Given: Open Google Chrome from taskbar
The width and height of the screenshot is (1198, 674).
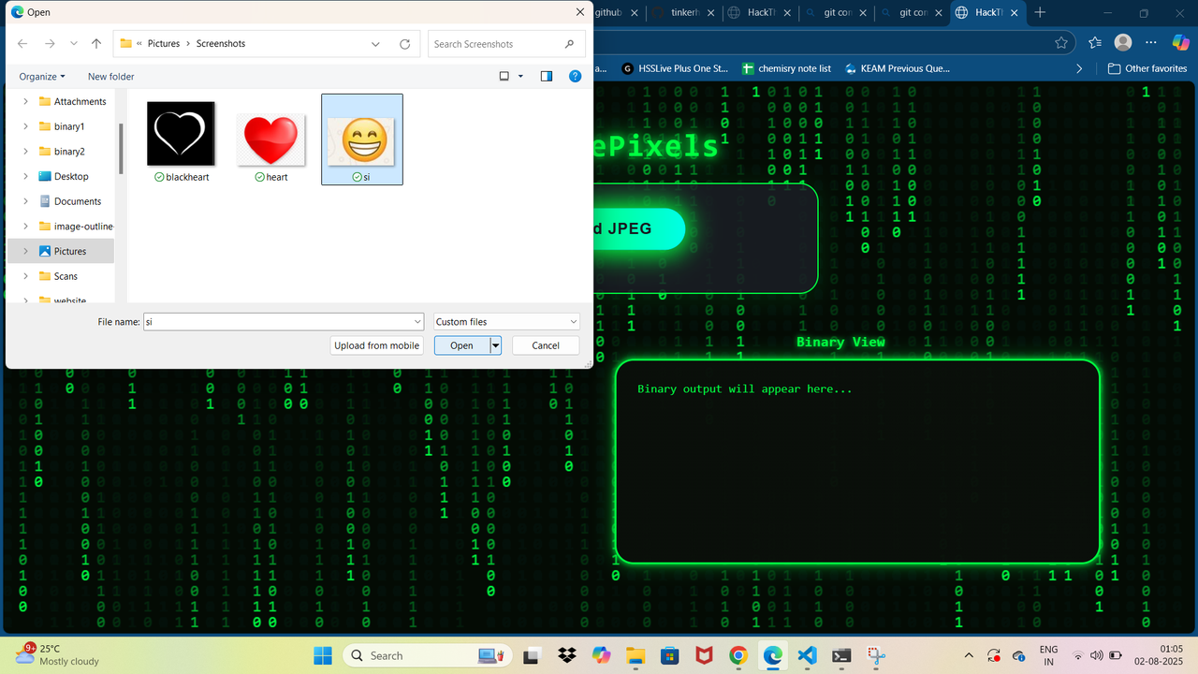Looking at the screenshot, I should 738,655.
